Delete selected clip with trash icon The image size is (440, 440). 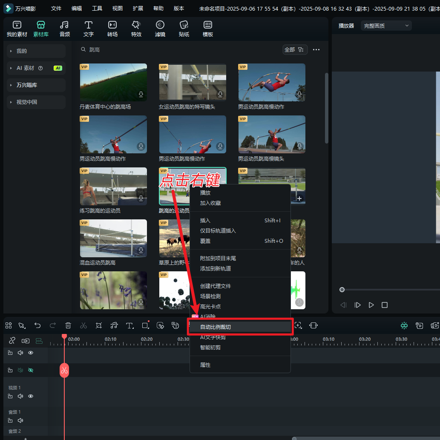click(x=68, y=325)
